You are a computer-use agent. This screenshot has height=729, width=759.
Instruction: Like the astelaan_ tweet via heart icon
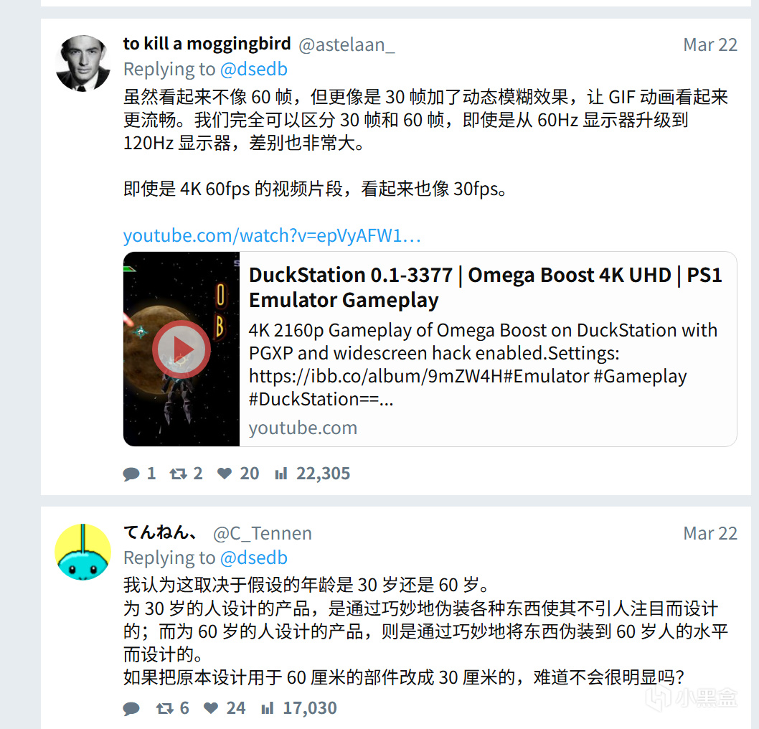tap(224, 474)
